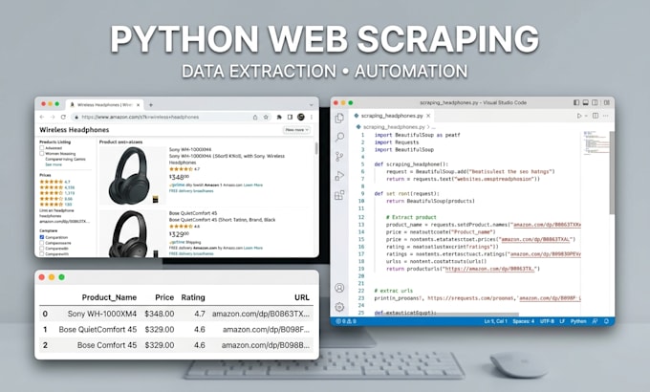The image size is (650, 392).
Task: Select the five-star 4.7 rating filter
Action: coord(54,182)
